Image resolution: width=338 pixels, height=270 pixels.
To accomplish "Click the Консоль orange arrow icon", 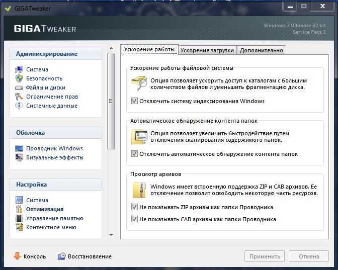I will tap(17, 256).
